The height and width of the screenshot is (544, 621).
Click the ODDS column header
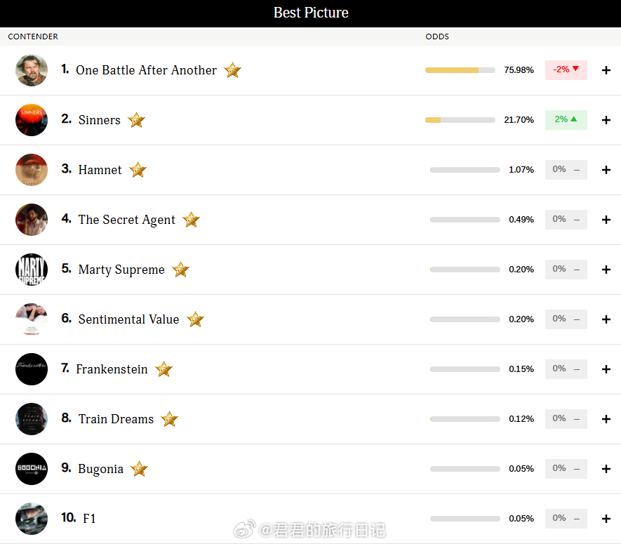tap(437, 37)
